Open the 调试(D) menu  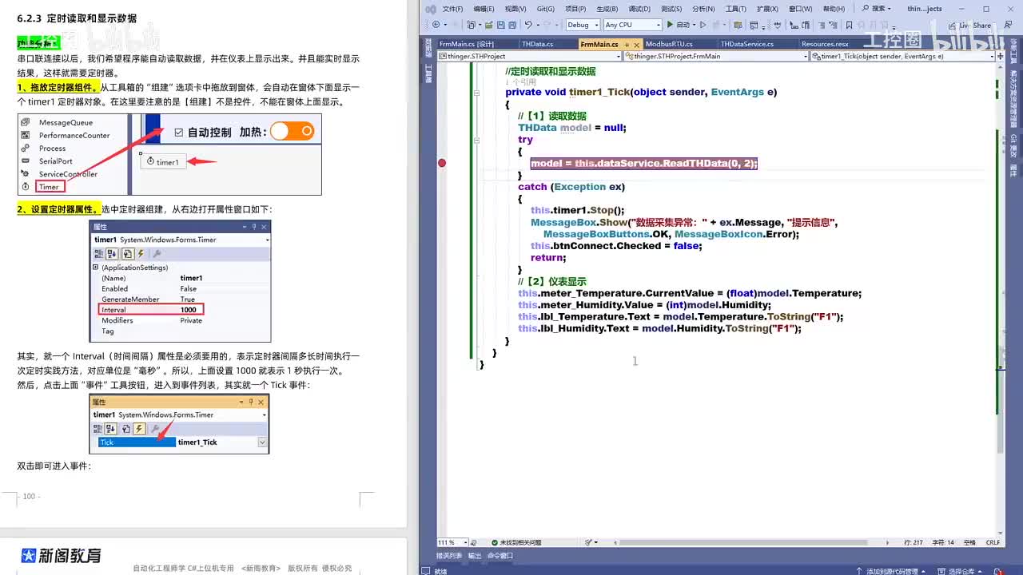[639, 9]
